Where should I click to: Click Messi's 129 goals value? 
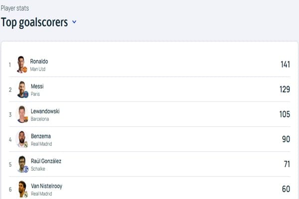click(285, 90)
